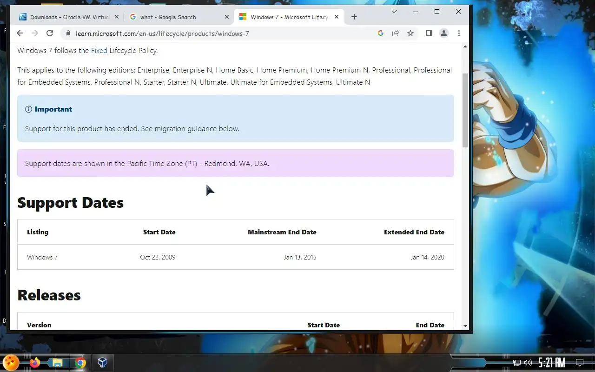Screen dimensions: 595x372
Task: Close the what - Google Search tab
Action: [227, 17]
